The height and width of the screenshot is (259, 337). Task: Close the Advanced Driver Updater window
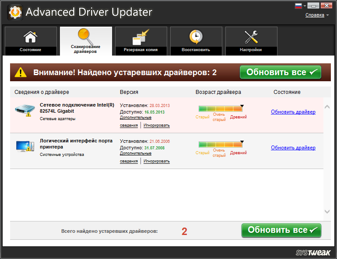326,6
